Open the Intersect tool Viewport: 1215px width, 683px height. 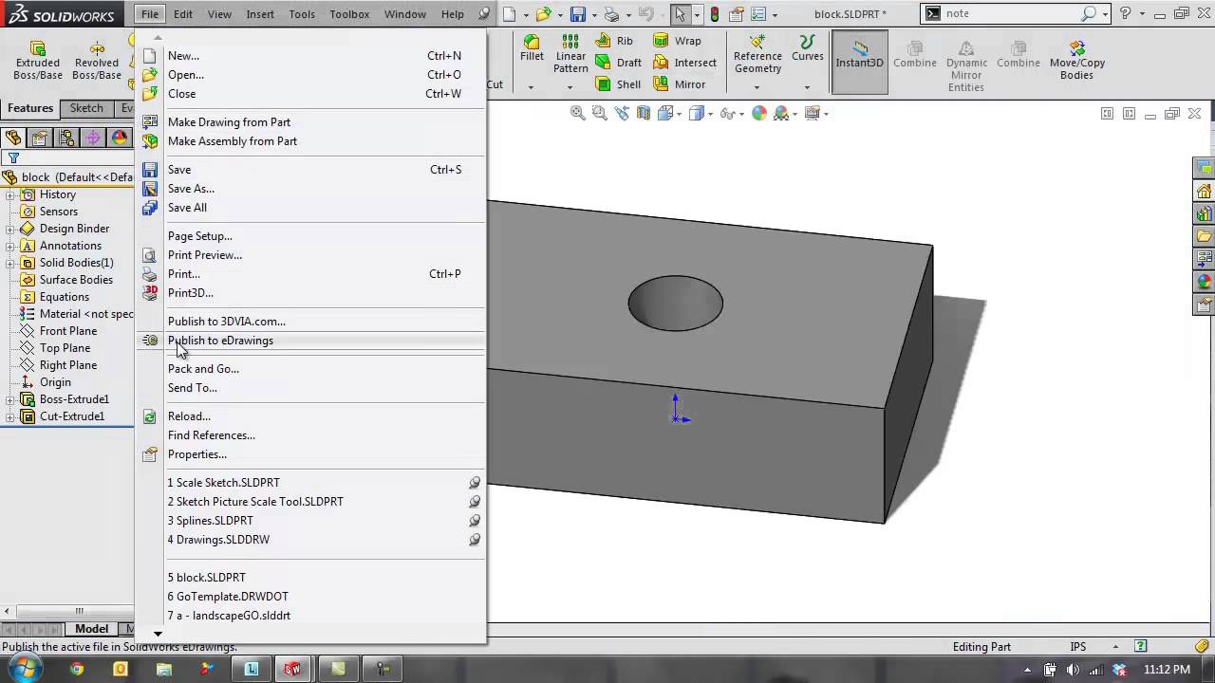(x=684, y=63)
